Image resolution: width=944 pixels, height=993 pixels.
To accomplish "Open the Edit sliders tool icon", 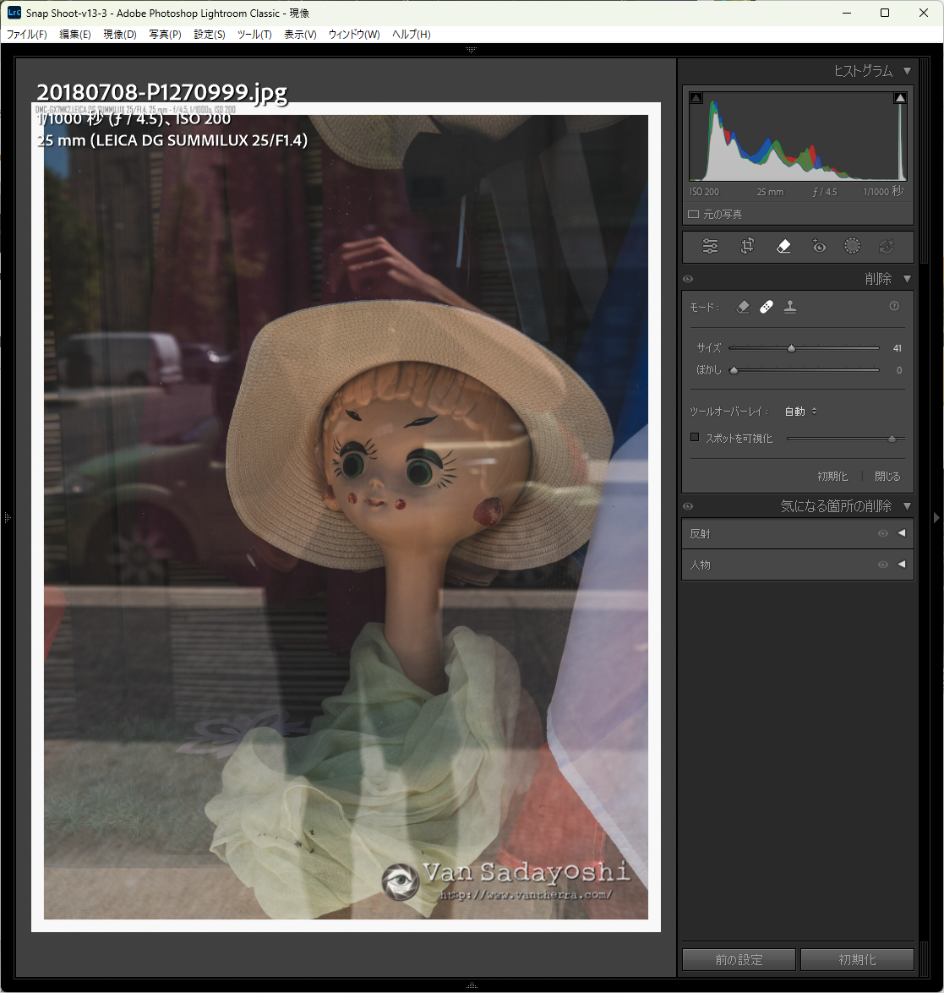I will [x=710, y=247].
